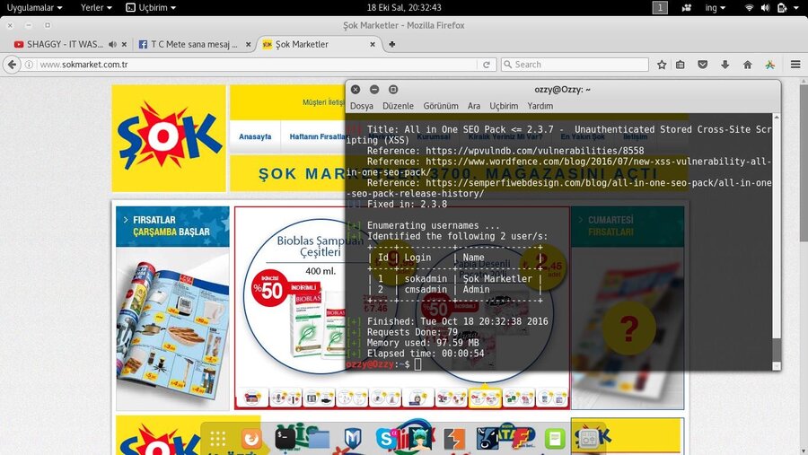Open the 'ing' keyboard layout dropdown
The image size is (808, 455).
pyautogui.click(x=716, y=7)
